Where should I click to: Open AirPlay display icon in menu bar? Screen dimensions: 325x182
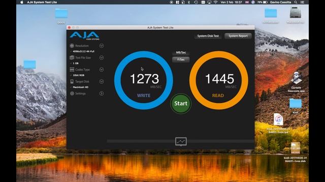[209, 2]
